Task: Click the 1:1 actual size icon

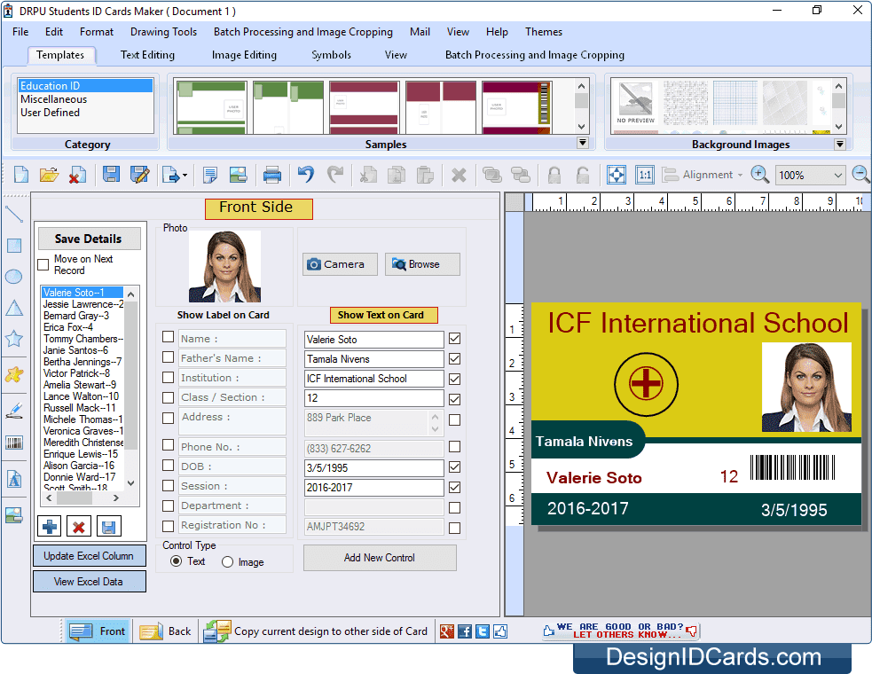Action: pyautogui.click(x=645, y=175)
